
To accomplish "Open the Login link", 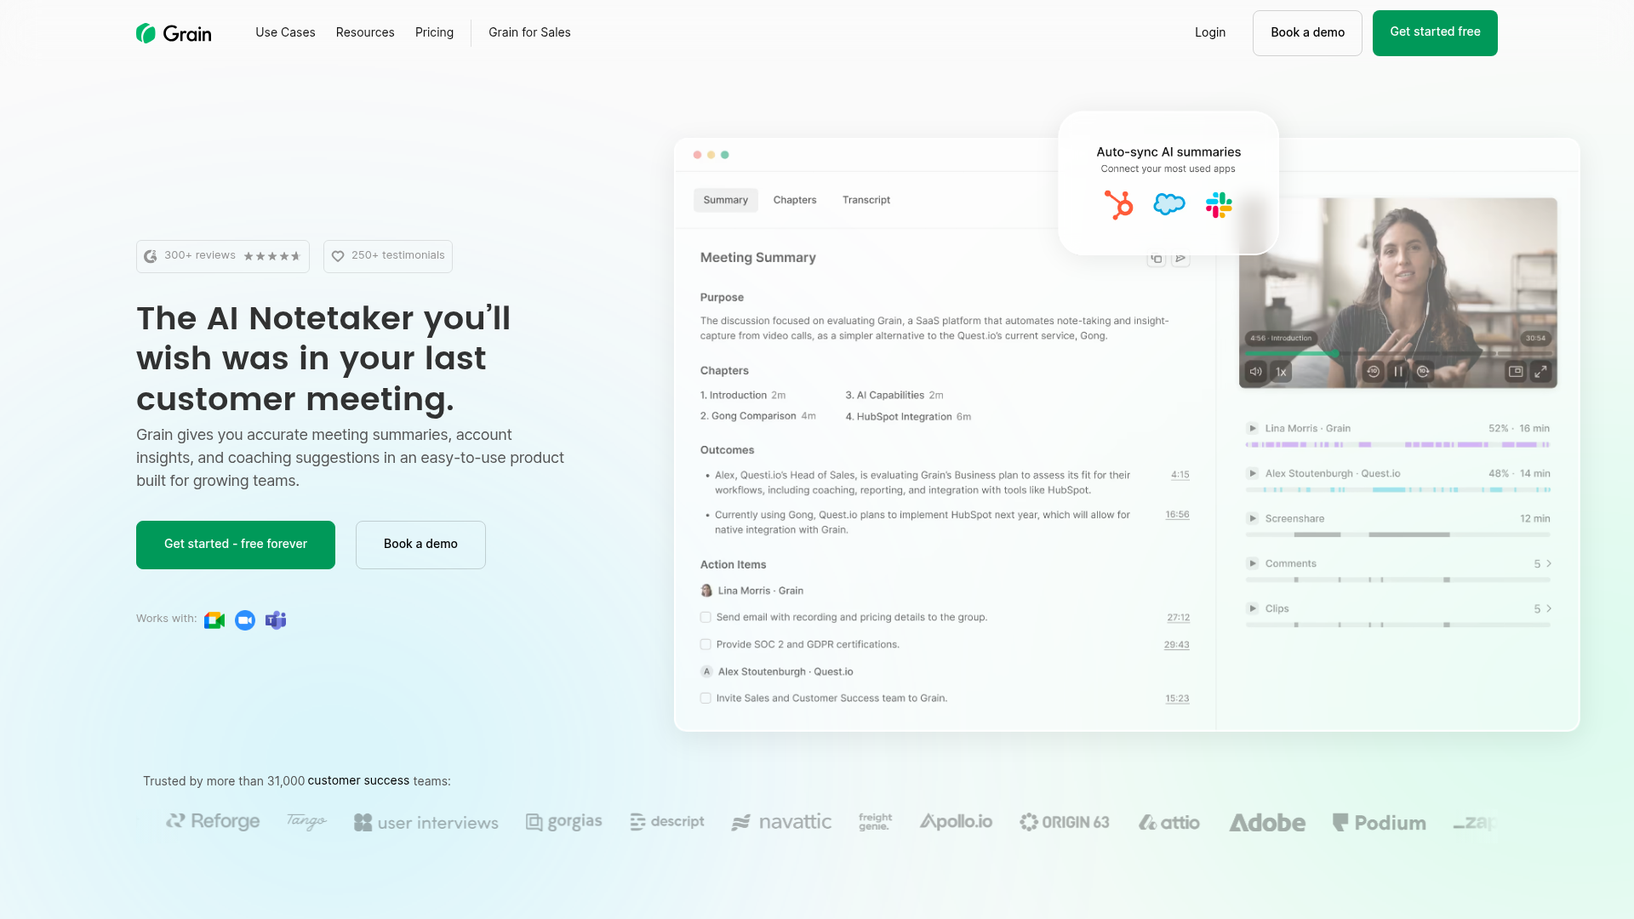I will (x=1209, y=32).
